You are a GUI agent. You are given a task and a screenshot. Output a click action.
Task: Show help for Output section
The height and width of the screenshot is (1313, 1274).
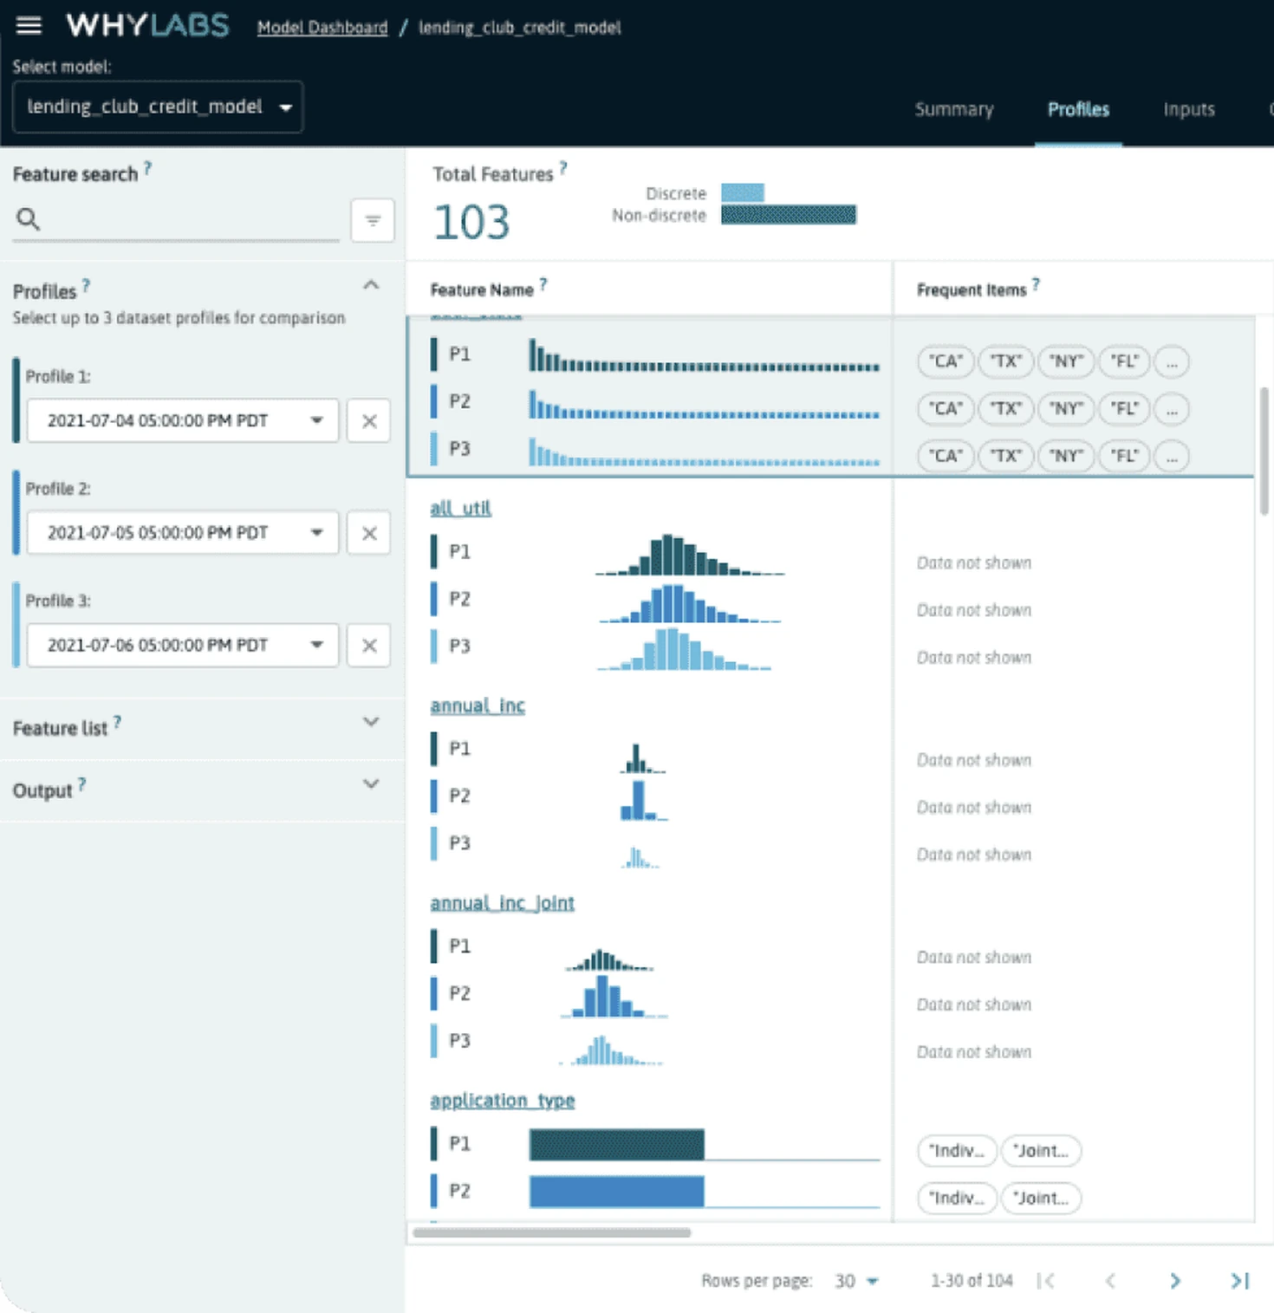click(x=81, y=784)
